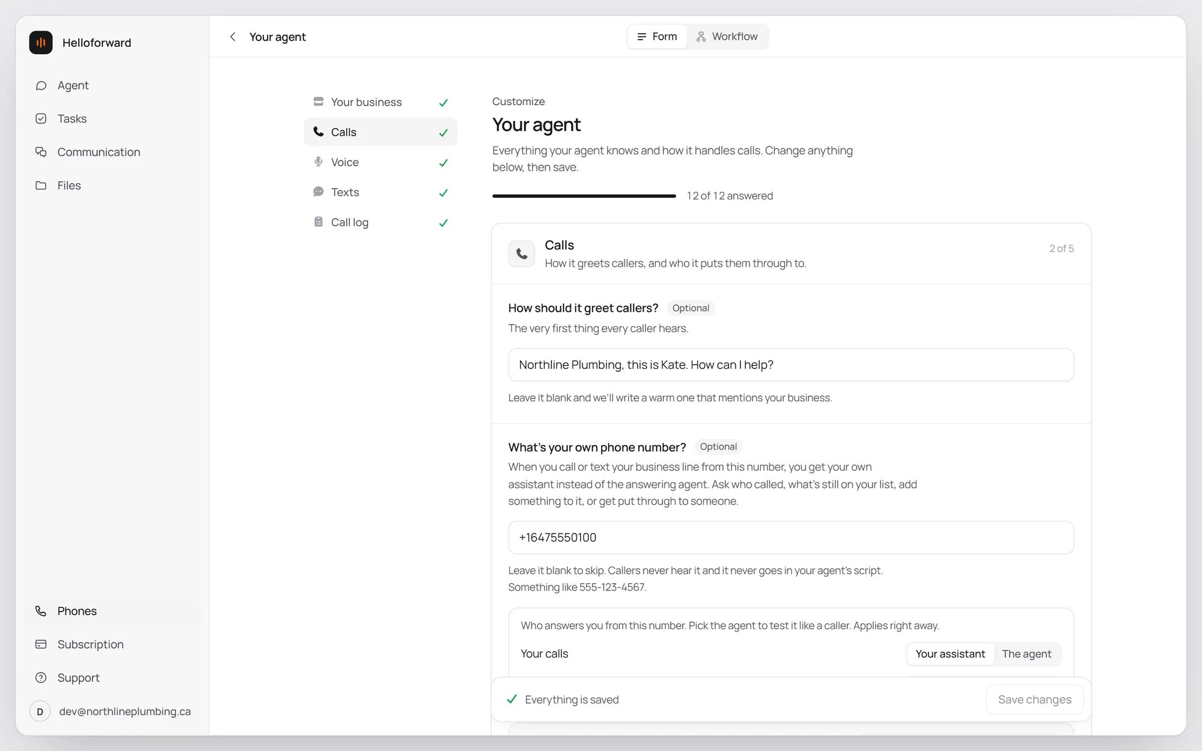The height and width of the screenshot is (751, 1202).
Task: Switch to the Form view
Action: pos(657,37)
